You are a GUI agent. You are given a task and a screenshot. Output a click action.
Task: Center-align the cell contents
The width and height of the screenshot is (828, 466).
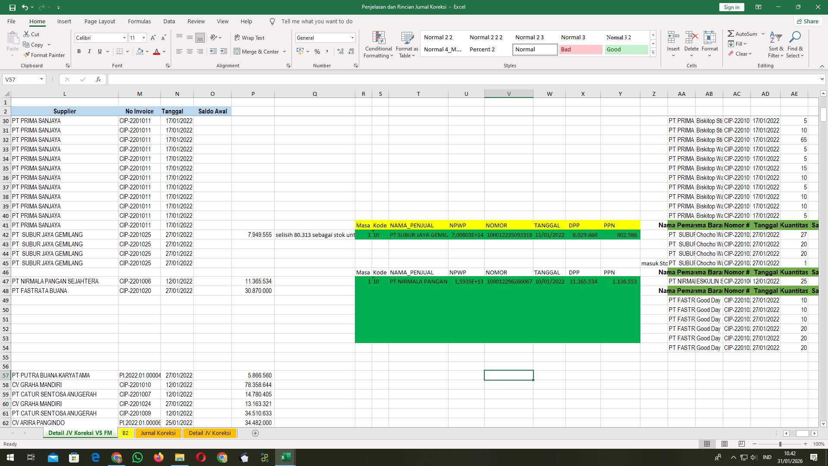190,51
